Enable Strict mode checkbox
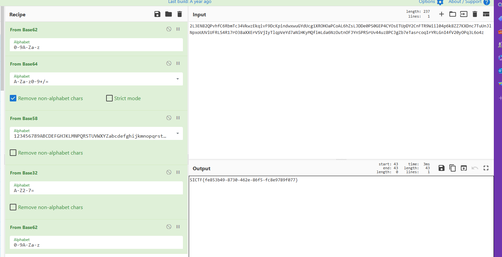Screen dimensions: 502x257 tap(109, 98)
